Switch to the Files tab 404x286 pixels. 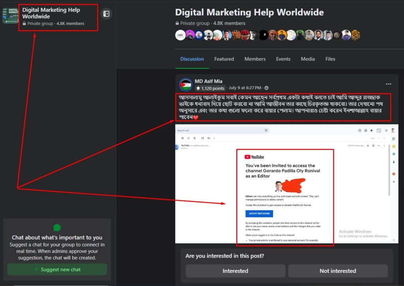(330, 59)
